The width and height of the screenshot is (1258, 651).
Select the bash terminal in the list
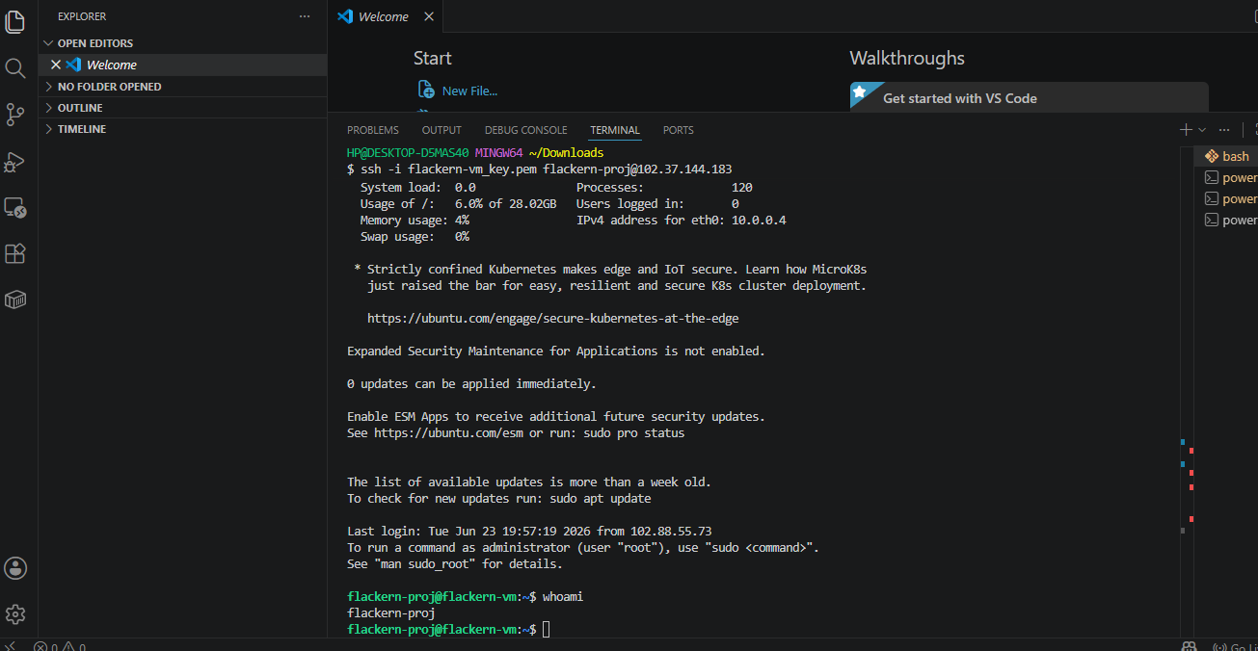point(1228,156)
